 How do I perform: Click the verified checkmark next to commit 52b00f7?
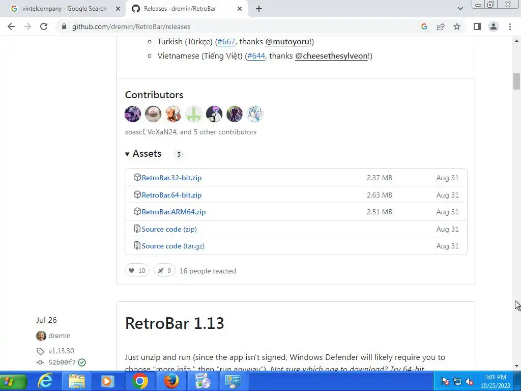(x=82, y=362)
